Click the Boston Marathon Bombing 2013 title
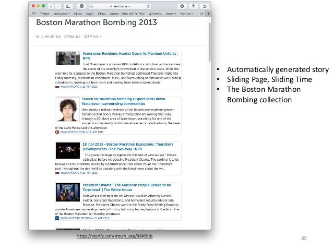Image resolution: width=333 pixels, height=250 pixels. point(97,22)
